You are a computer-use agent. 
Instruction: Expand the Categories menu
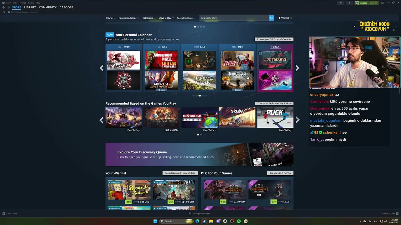coord(149,18)
